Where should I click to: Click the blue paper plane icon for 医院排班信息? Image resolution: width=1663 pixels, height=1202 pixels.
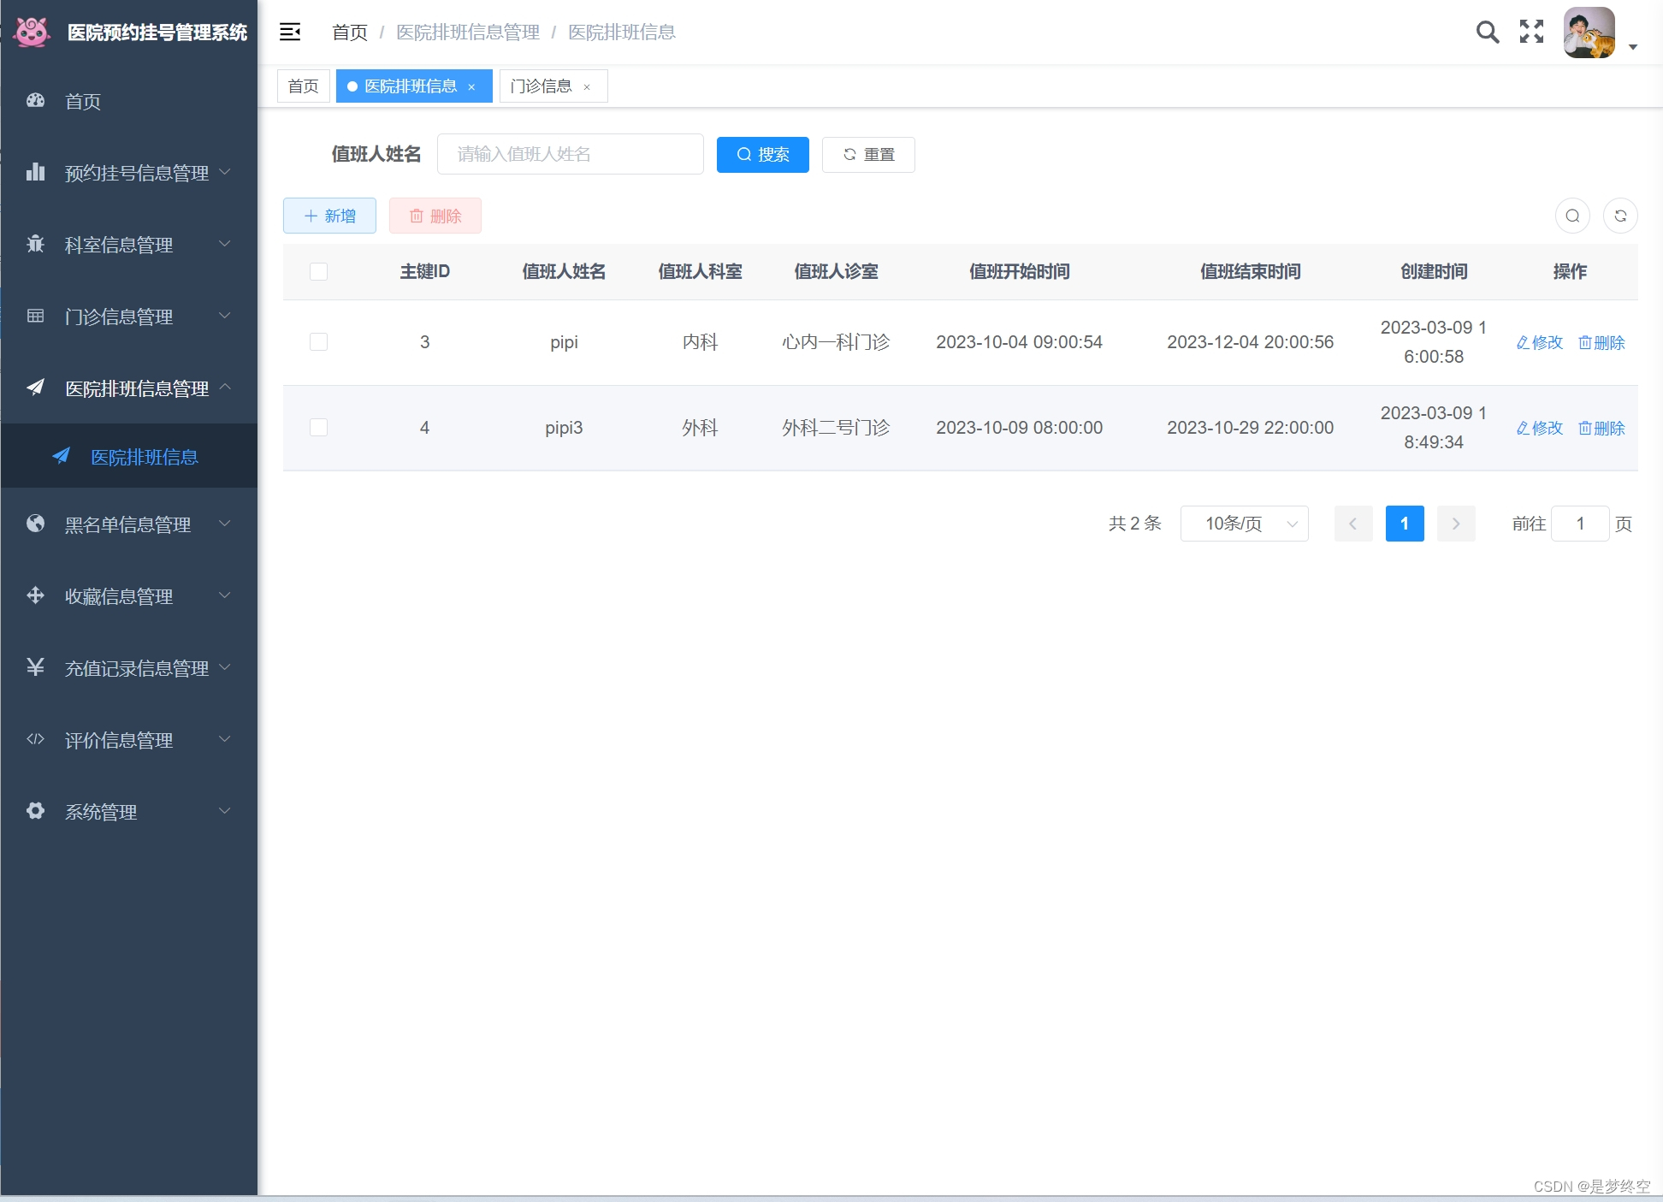[61, 455]
